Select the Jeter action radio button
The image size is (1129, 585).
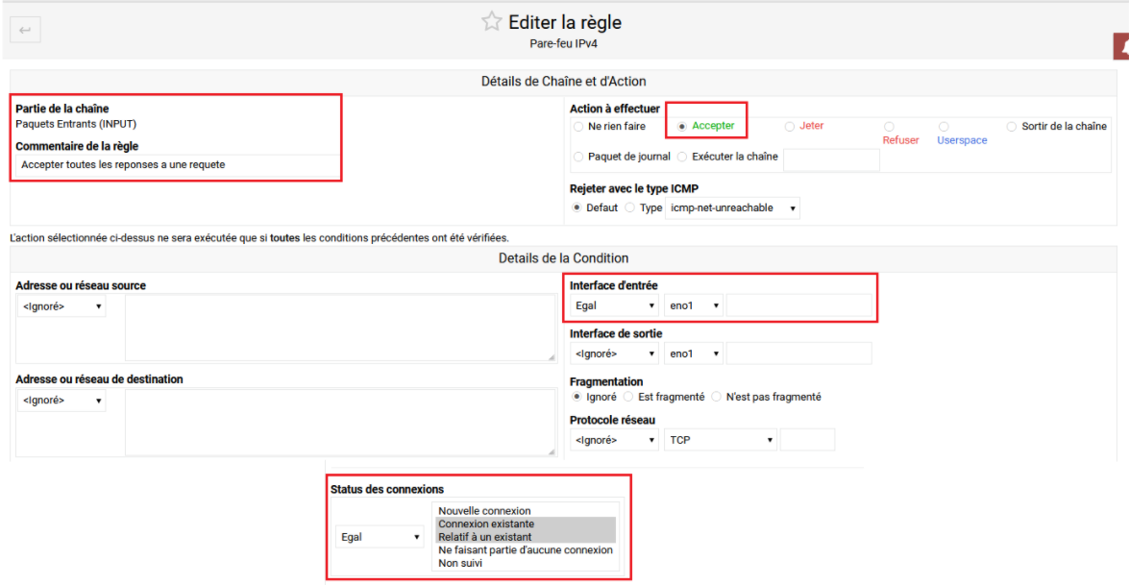[x=790, y=126]
